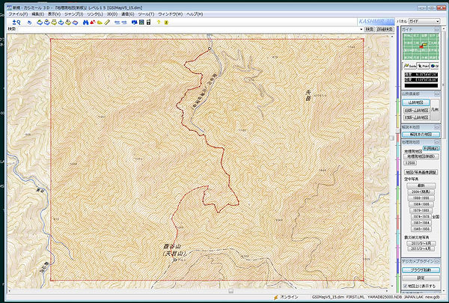Click GSIMapV5_15.dim in status bar
449x303 pixels.
(328, 297)
